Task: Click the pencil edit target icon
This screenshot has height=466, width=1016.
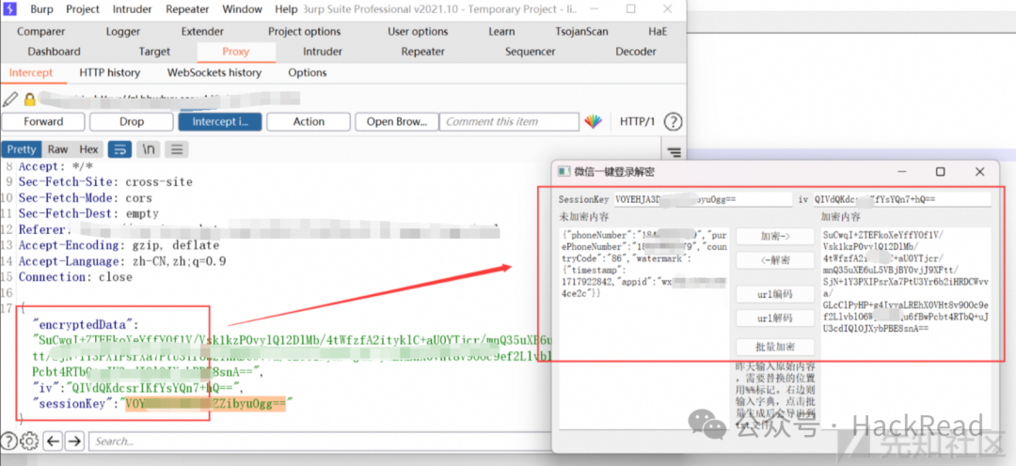Action: [x=10, y=99]
